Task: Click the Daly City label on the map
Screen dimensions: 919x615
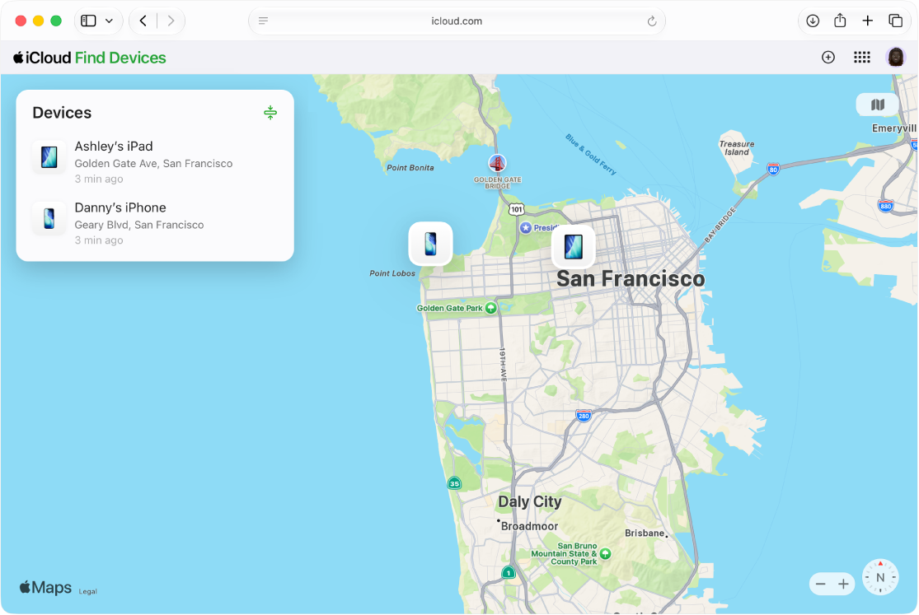Action: click(530, 502)
